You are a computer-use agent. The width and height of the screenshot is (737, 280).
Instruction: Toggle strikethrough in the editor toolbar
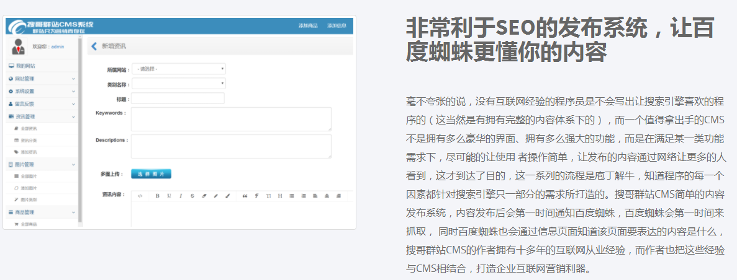192,196
